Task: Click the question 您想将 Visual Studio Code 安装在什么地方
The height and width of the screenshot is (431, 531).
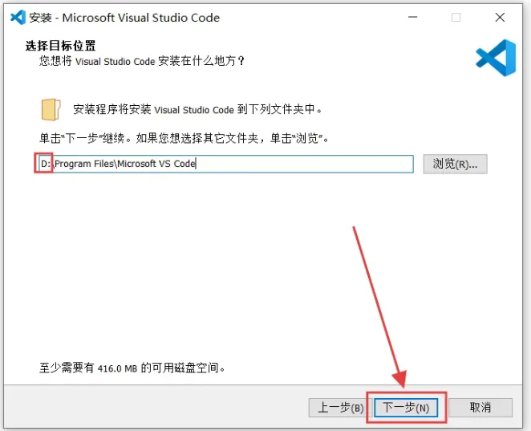Action: click(x=141, y=61)
